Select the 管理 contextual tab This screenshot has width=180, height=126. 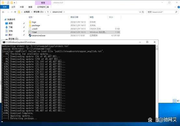pos(43,3)
